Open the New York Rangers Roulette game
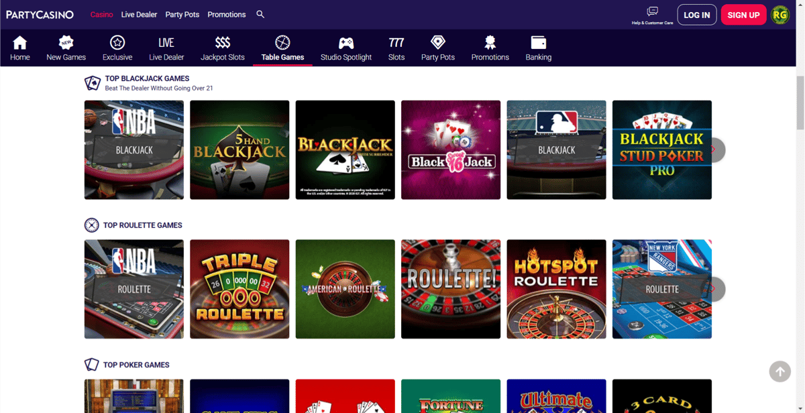This screenshot has width=805, height=413. [x=662, y=289]
